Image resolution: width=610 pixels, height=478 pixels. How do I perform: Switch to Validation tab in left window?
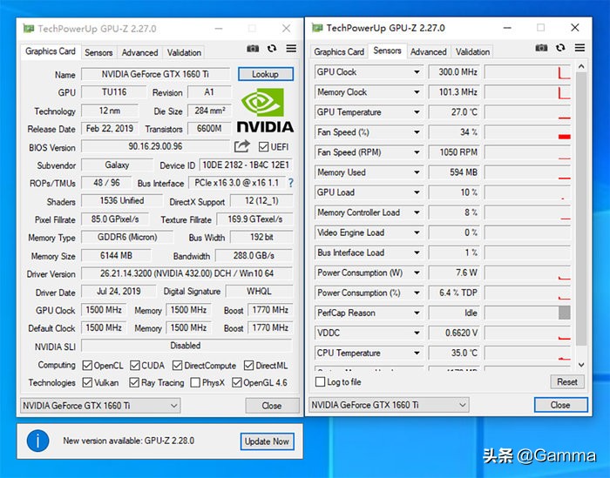coord(184,52)
